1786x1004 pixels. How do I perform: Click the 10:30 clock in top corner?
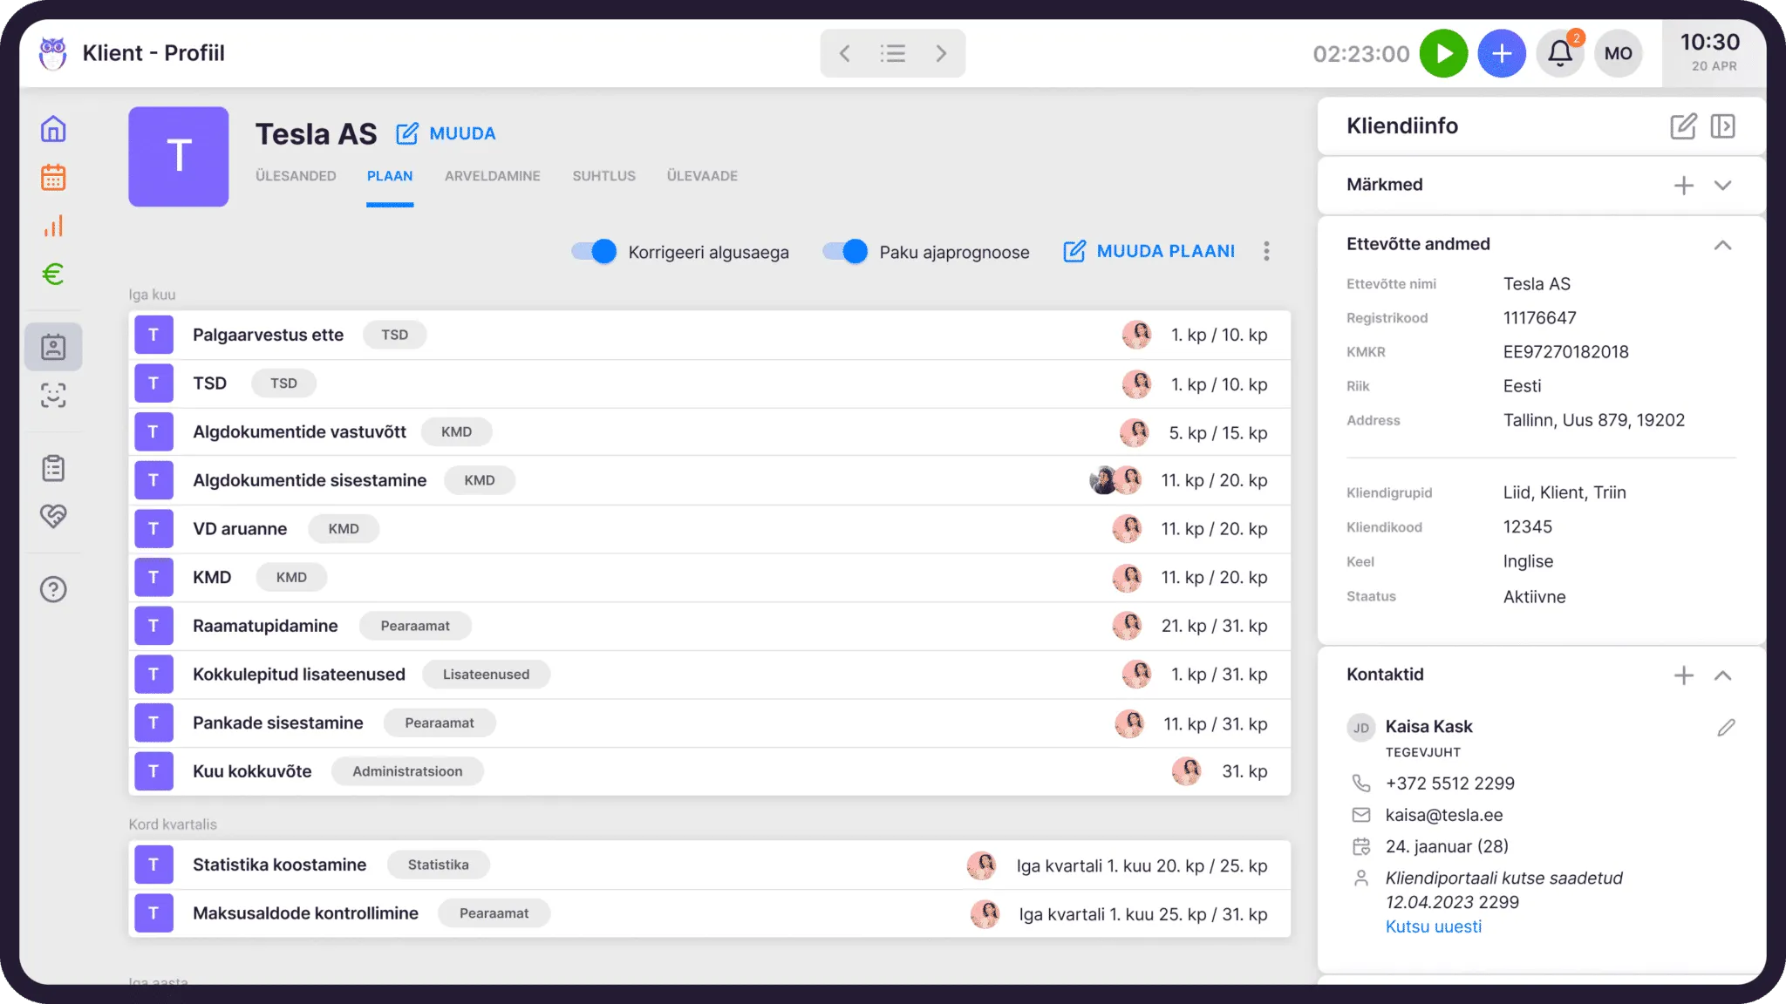1710,43
